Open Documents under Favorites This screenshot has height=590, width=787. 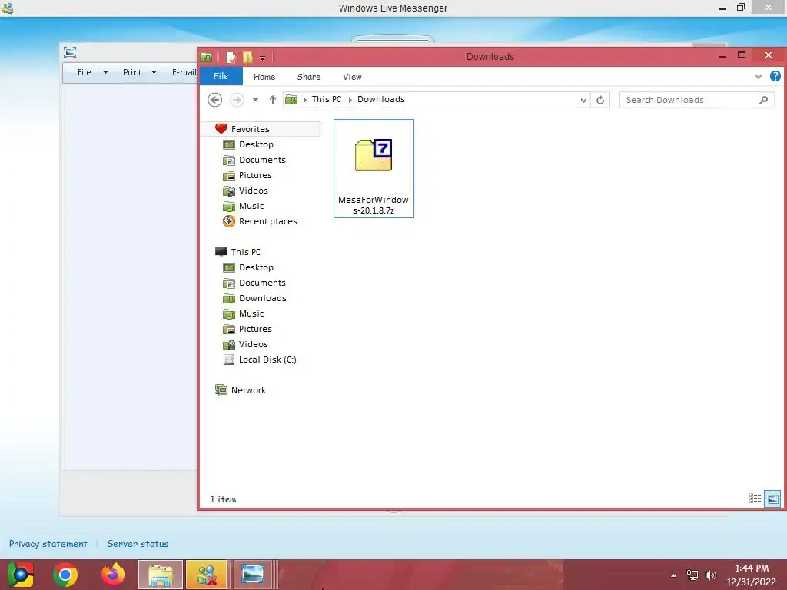tap(262, 160)
